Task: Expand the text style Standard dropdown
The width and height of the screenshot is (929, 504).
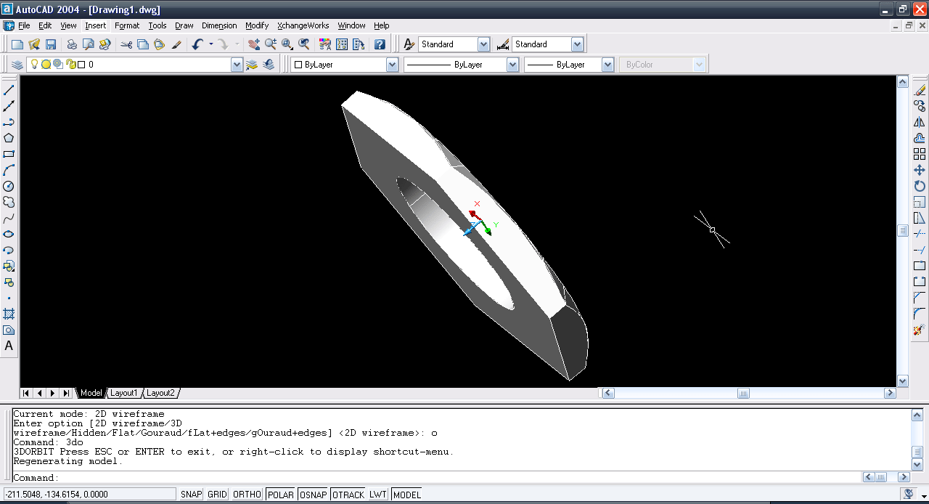Action: [483, 44]
